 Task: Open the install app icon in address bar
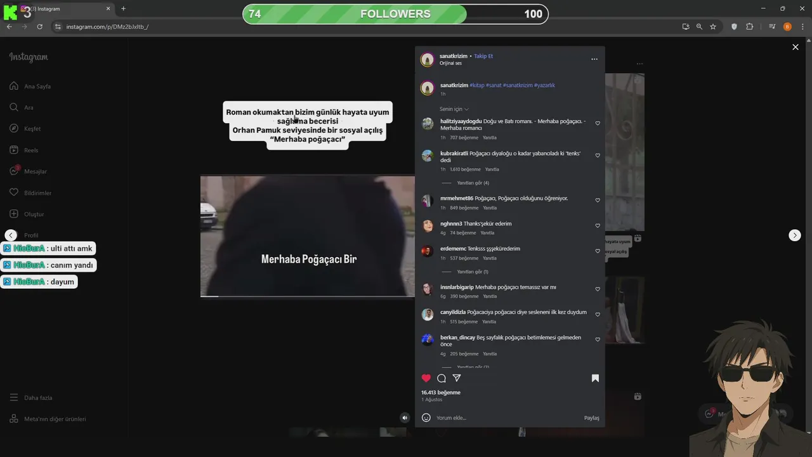[x=685, y=27]
